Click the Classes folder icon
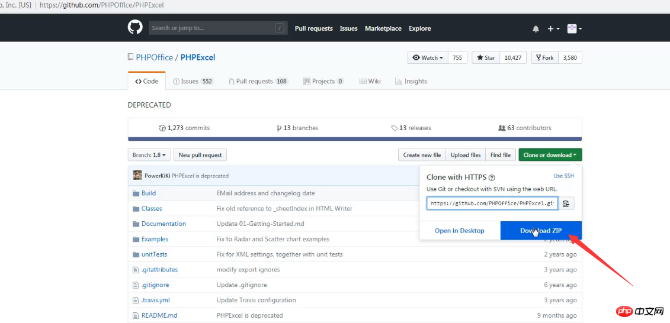The image size is (670, 323). [x=136, y=209]
